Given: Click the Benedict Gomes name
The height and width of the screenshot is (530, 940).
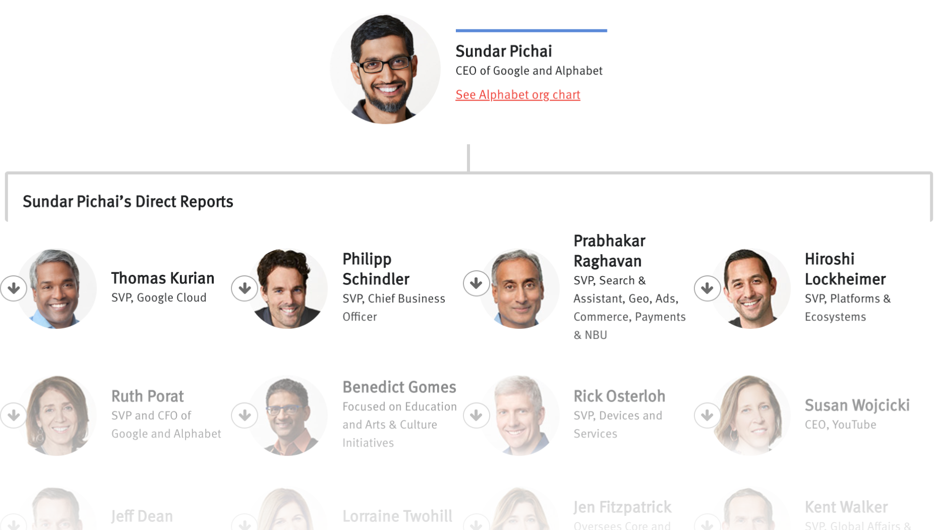Looking at the screenshot, I should (399, 387).
